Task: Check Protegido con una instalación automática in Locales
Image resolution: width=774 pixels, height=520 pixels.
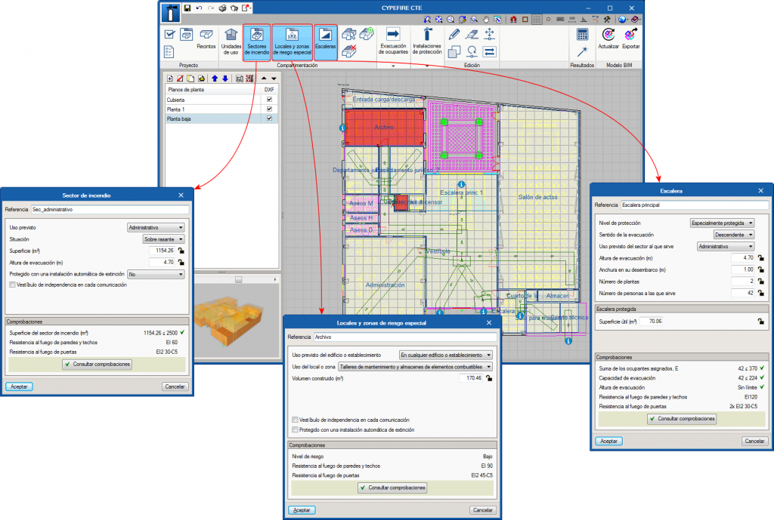Action: (x=296, y=429)
